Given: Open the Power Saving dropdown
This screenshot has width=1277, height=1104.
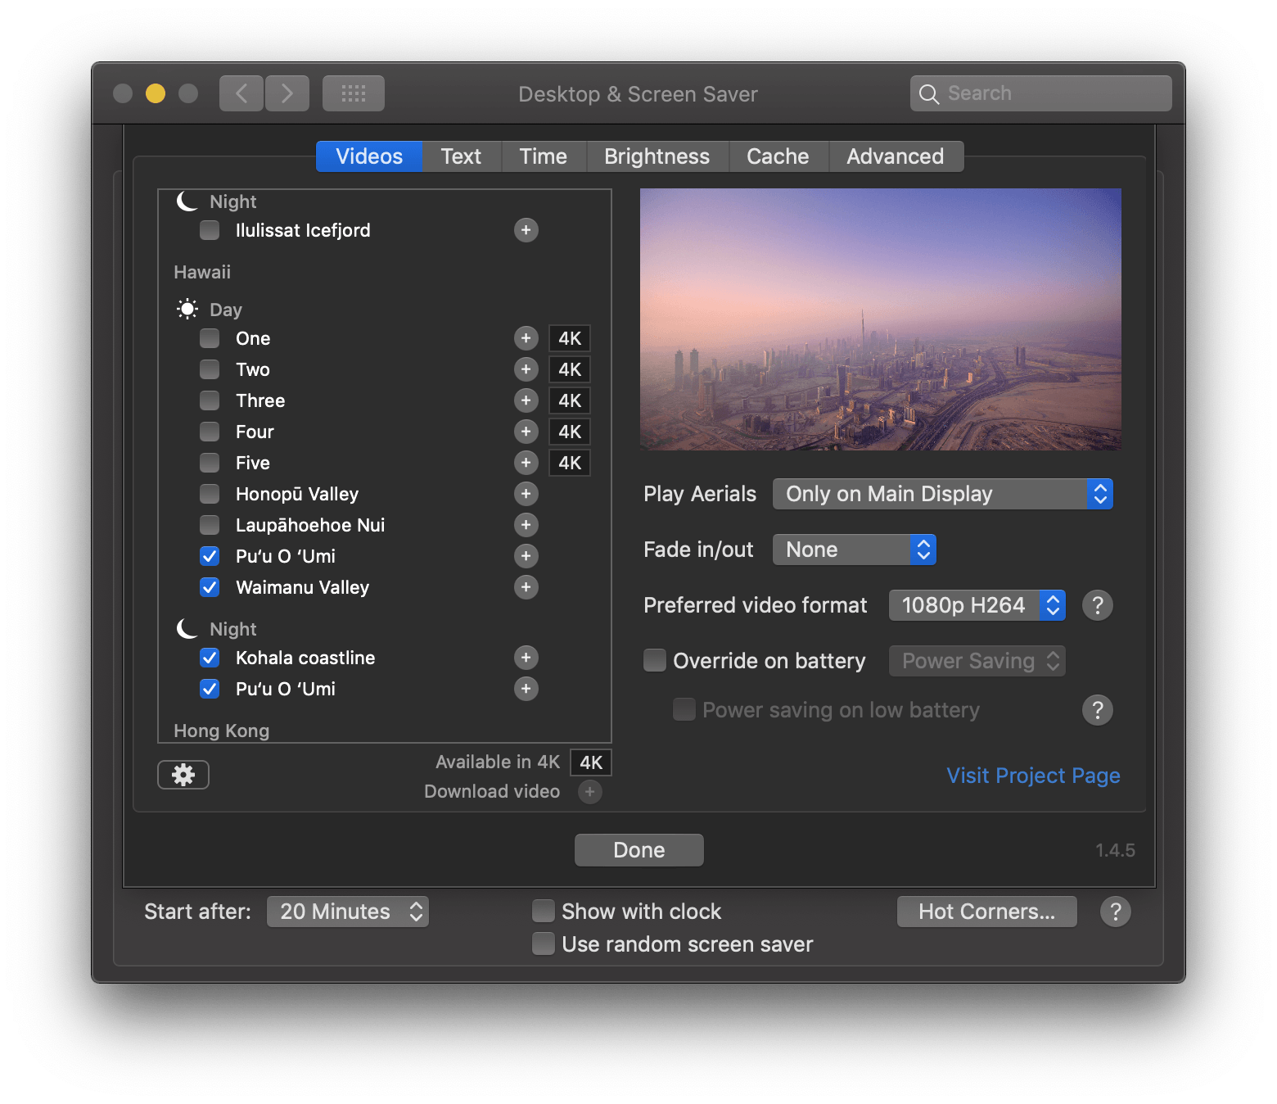Looking at the screenshot, I should click(977, 661).
